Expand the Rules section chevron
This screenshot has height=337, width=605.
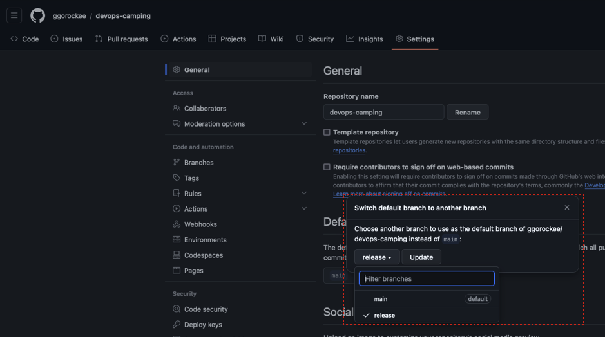[x=304, y=193]
